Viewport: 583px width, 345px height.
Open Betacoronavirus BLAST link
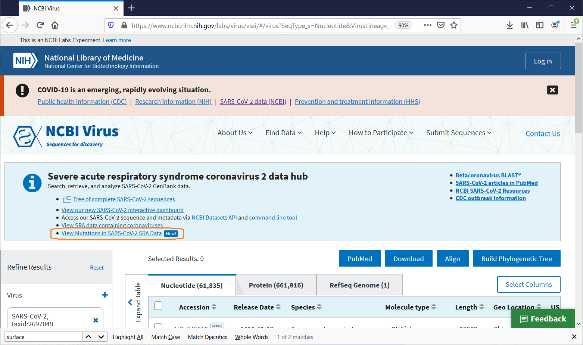pos(488,175)
